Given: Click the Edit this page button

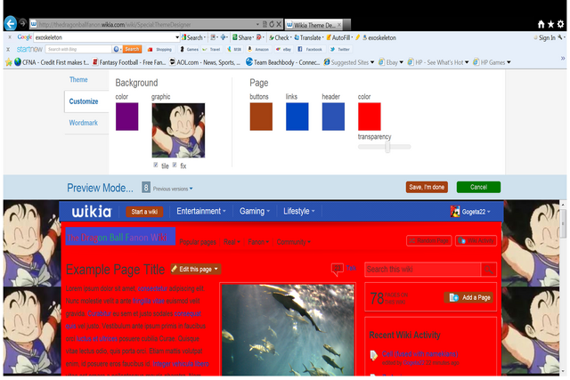Looking at the screenshot, I should pyautogui.click(x=196, y=269).
